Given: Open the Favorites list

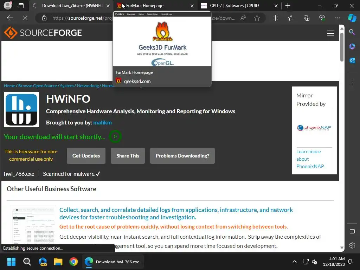Looking at the screenshot, I should pos(291,18).
